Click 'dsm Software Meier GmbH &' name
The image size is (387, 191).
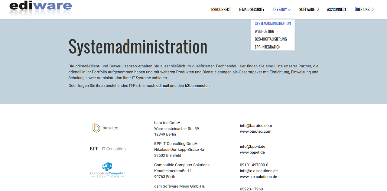tap(180, 186)
